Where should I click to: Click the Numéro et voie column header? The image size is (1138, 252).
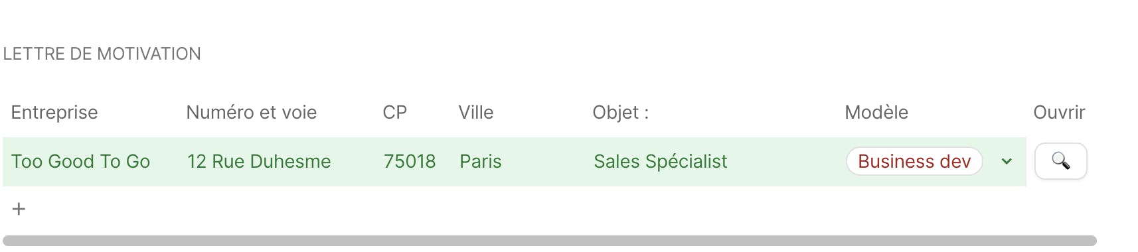click(x=252, y=112)
